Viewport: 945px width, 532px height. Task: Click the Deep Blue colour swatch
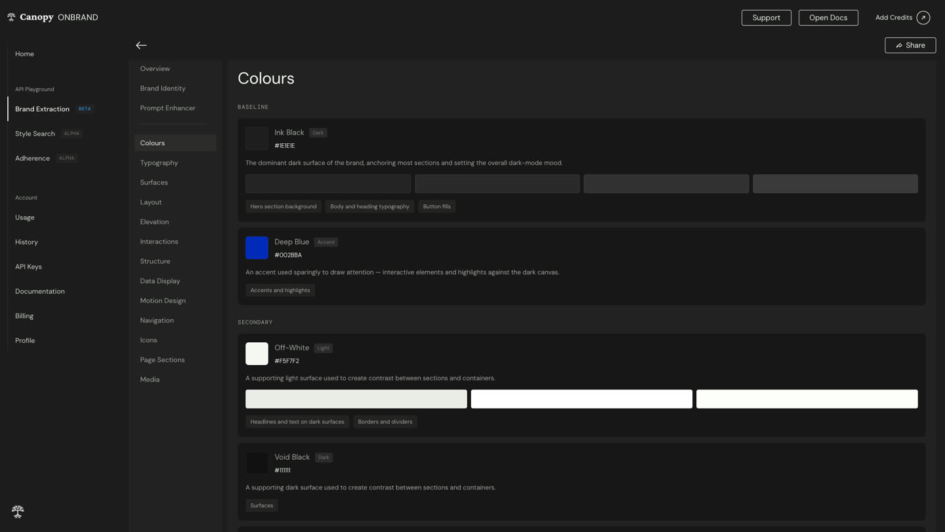(257, 248)
